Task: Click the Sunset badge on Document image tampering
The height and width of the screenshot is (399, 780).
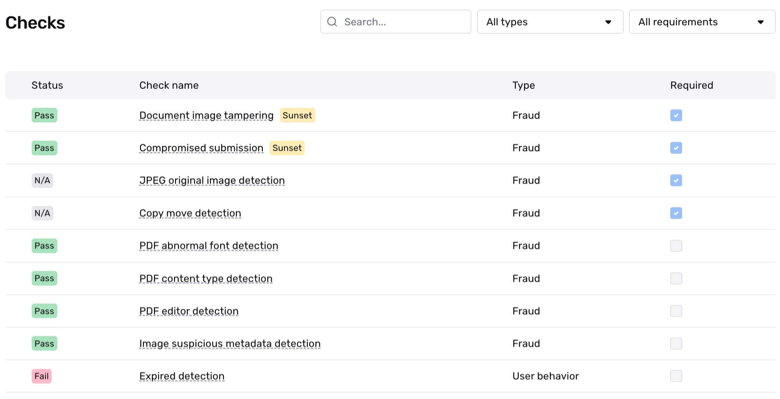Action: (x=297, y=115)
